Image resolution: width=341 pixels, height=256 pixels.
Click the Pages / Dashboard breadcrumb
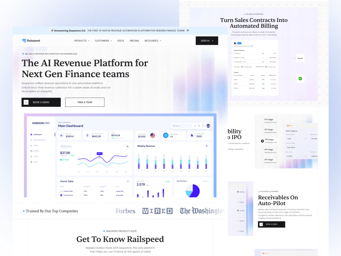click(x=64, y=122)
